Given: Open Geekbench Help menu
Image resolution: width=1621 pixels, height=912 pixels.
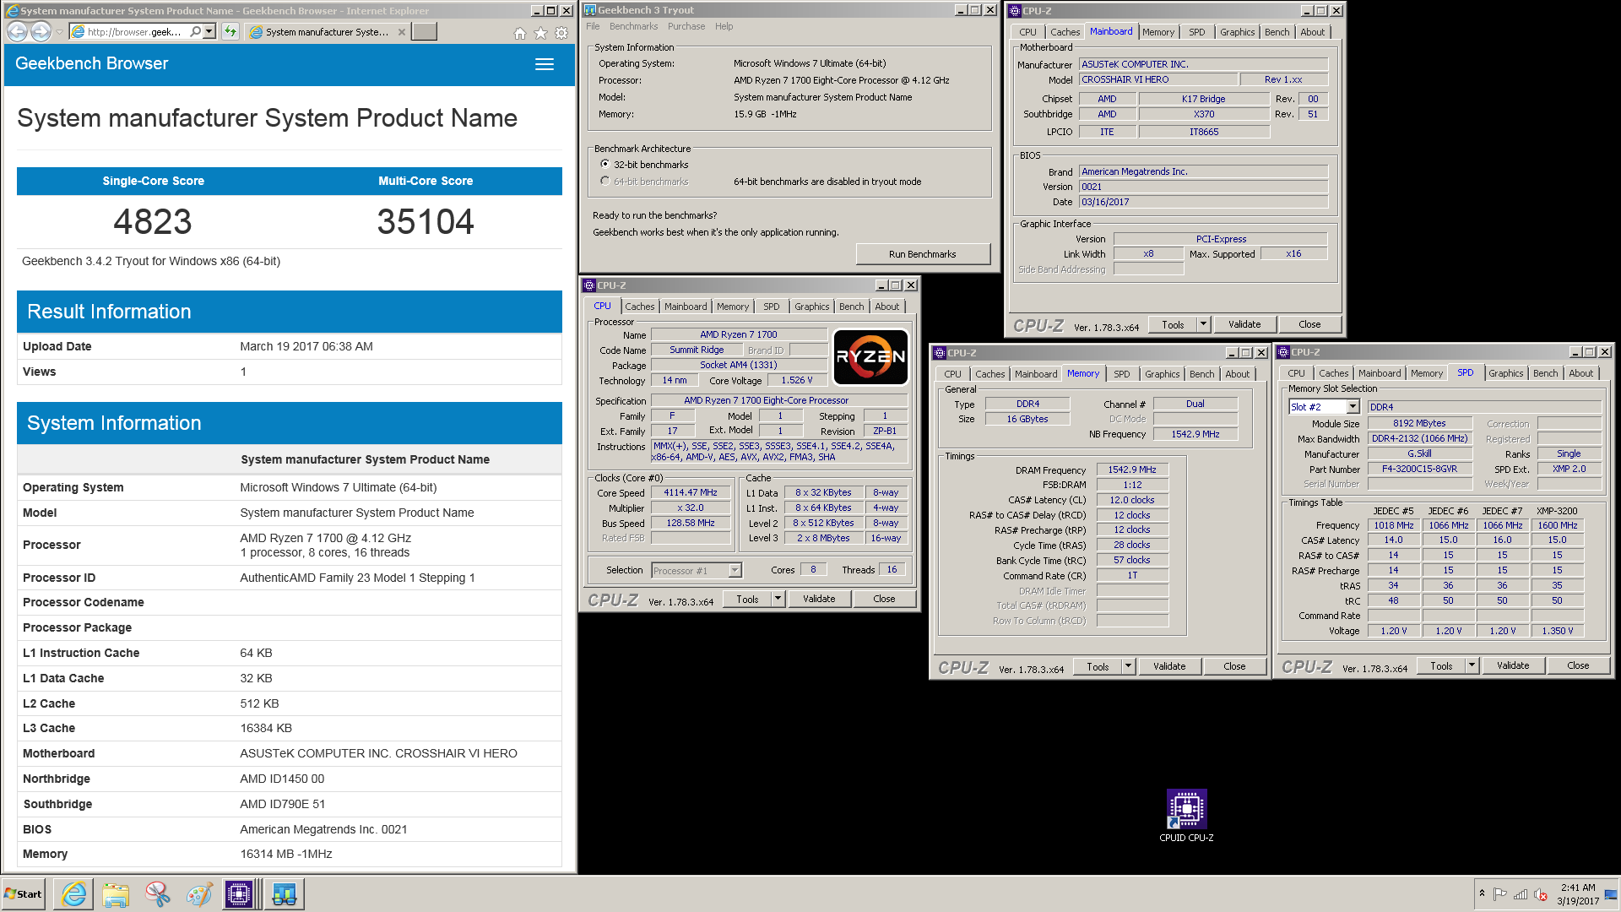Looking at the screenshot, I should [724, 26].
